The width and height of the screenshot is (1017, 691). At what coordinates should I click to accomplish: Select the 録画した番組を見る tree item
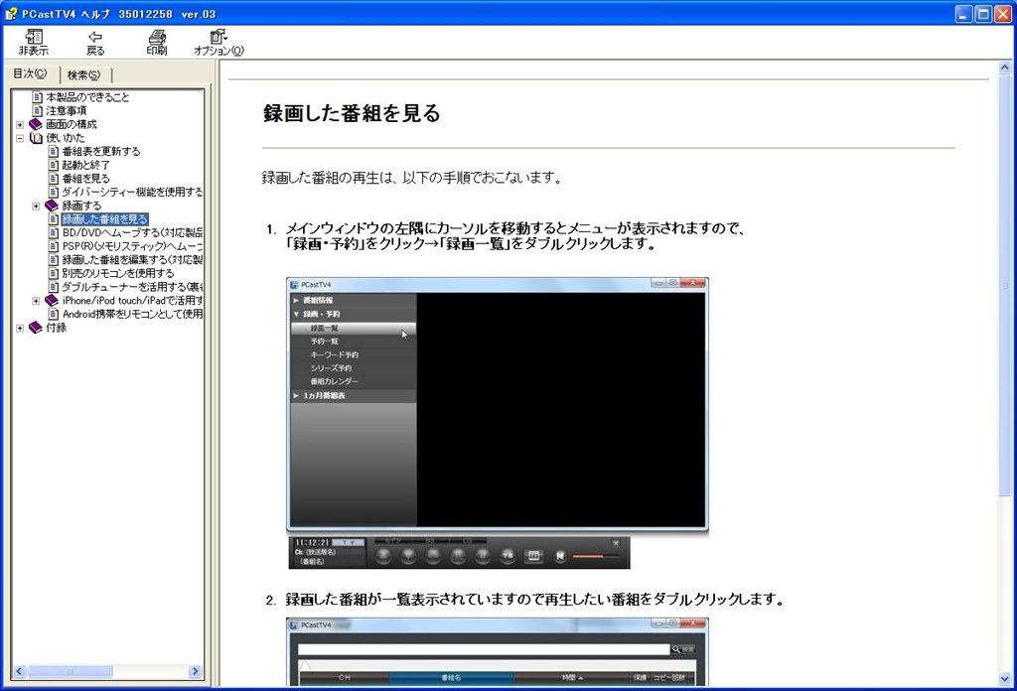tap(105, 219)
